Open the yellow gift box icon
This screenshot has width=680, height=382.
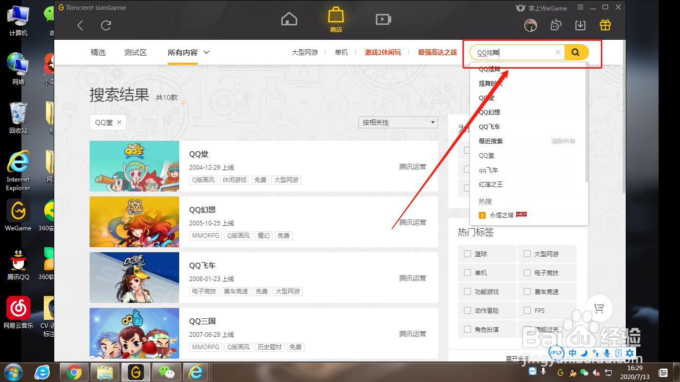point(605,25)
